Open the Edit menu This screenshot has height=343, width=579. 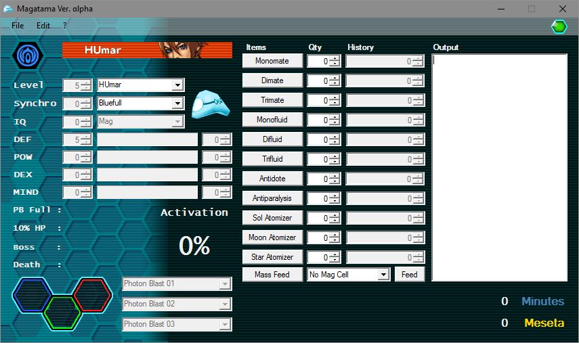click(43, 26)
